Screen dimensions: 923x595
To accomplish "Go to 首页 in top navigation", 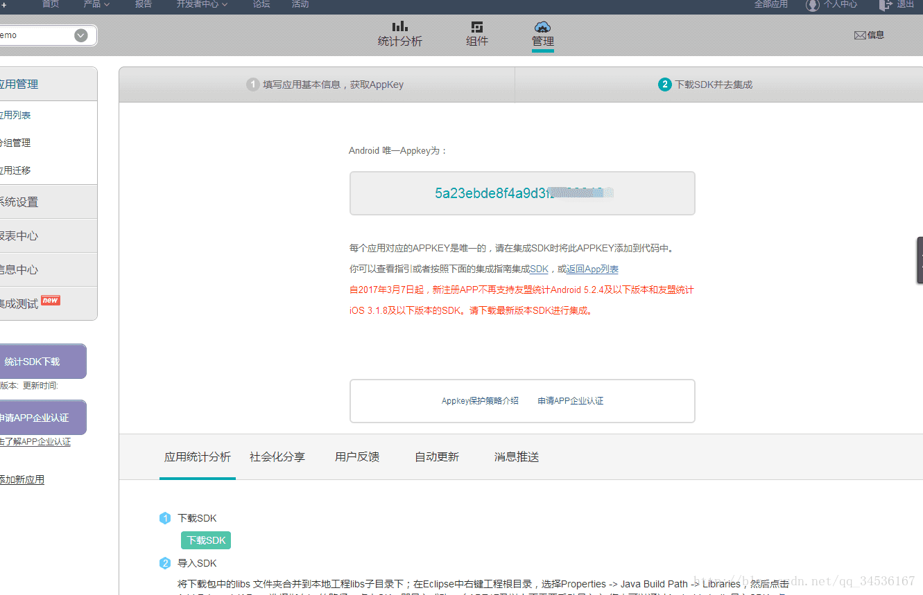I will tap(51, 4).
